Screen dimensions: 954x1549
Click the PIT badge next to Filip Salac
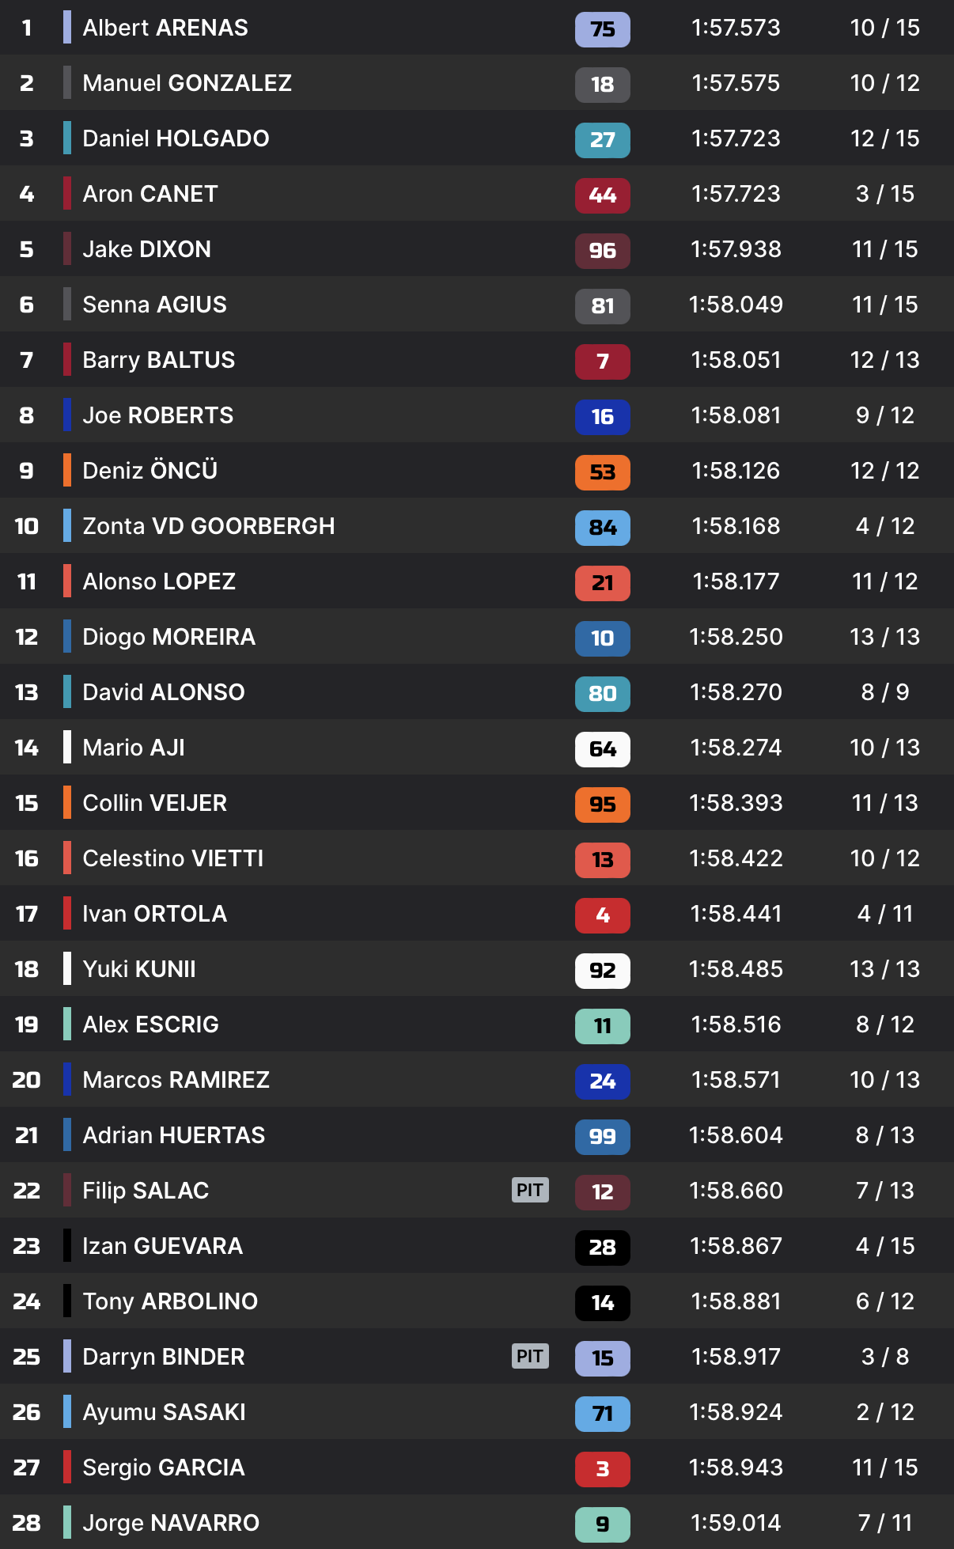pos(530,1190)
